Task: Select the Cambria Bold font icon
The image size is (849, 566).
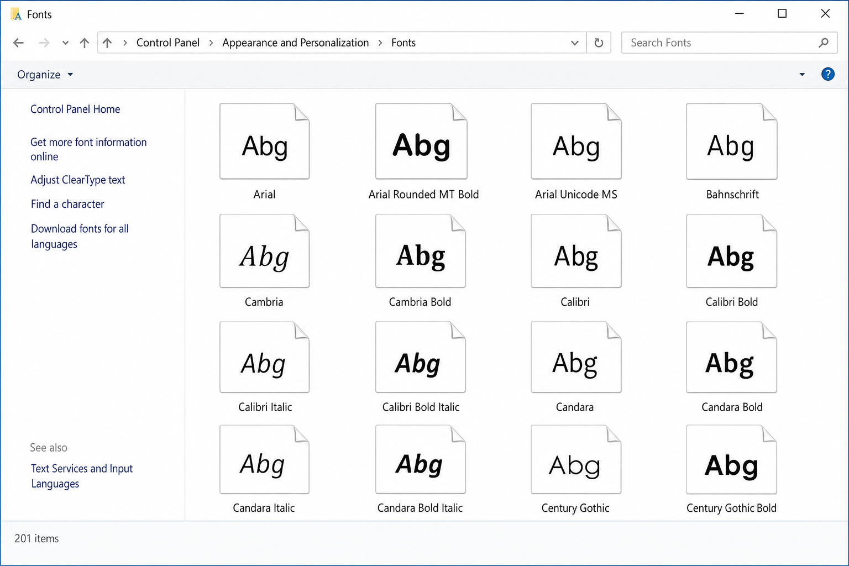Action: (x=420, y=251)
